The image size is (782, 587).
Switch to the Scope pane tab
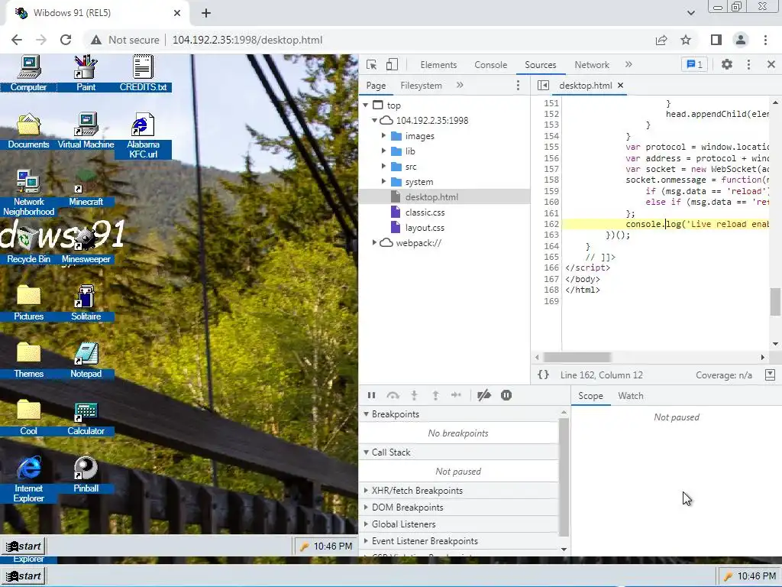pos(590,396)
